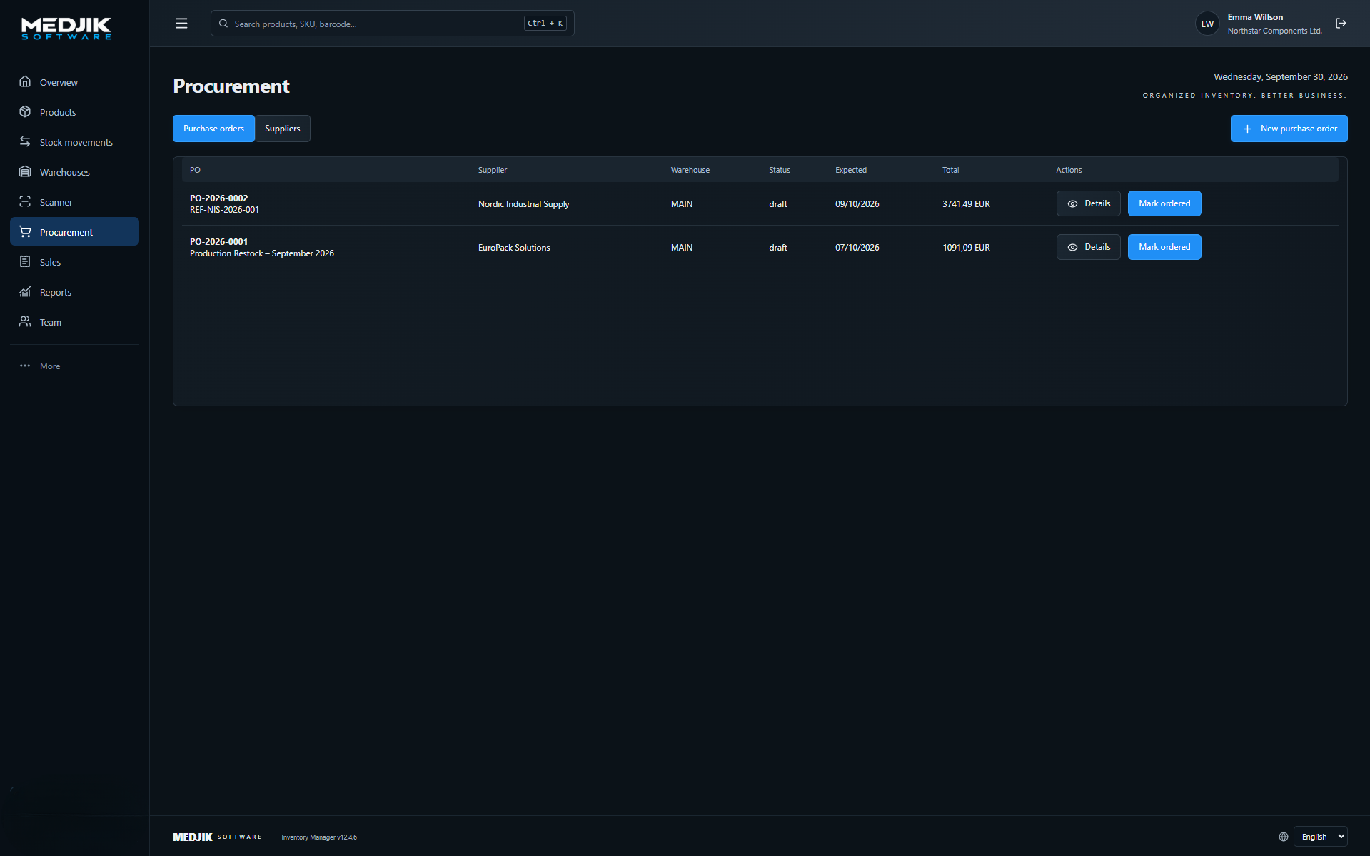Create a New purchase order

click(x=1289, y=129)
